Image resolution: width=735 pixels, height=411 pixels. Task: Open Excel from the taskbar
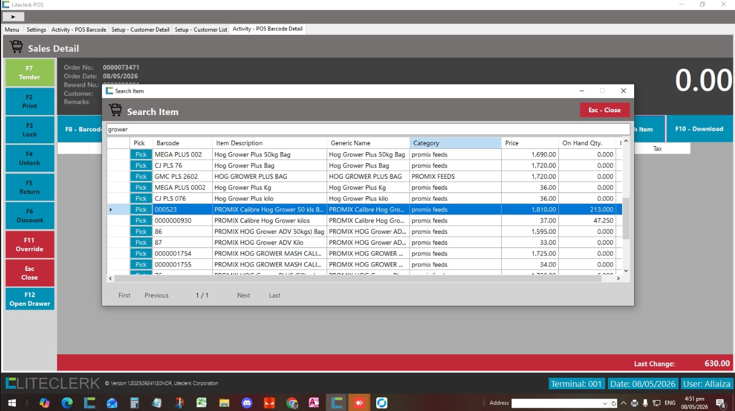tap(202, 403)
